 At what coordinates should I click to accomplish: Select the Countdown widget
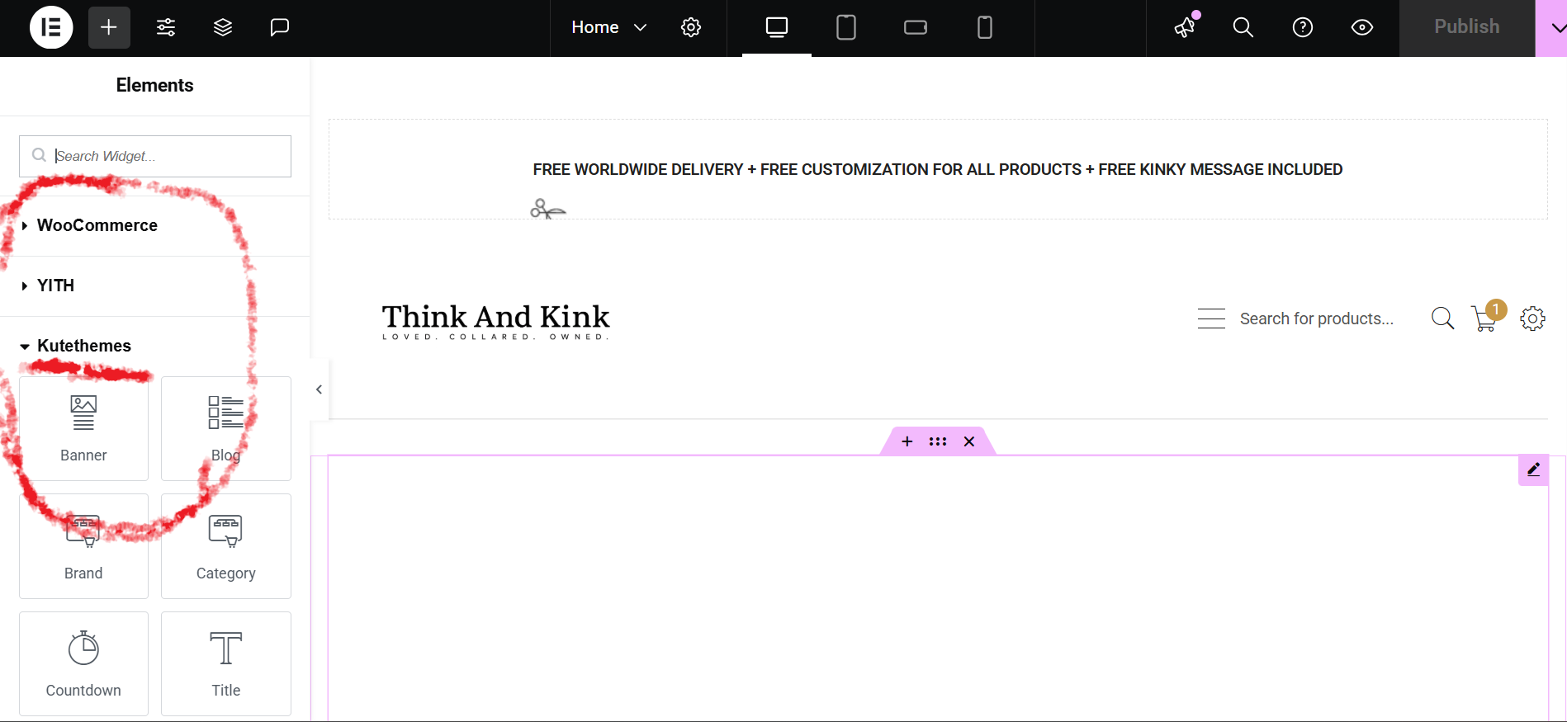[x=83, y=663]
